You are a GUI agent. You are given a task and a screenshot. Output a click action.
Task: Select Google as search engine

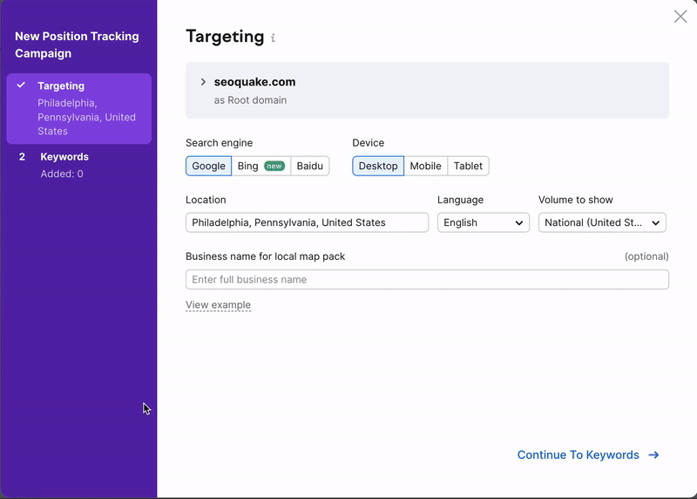click(208, 166)
